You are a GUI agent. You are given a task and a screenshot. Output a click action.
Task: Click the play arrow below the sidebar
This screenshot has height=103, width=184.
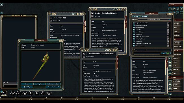(x=170, y=94)
